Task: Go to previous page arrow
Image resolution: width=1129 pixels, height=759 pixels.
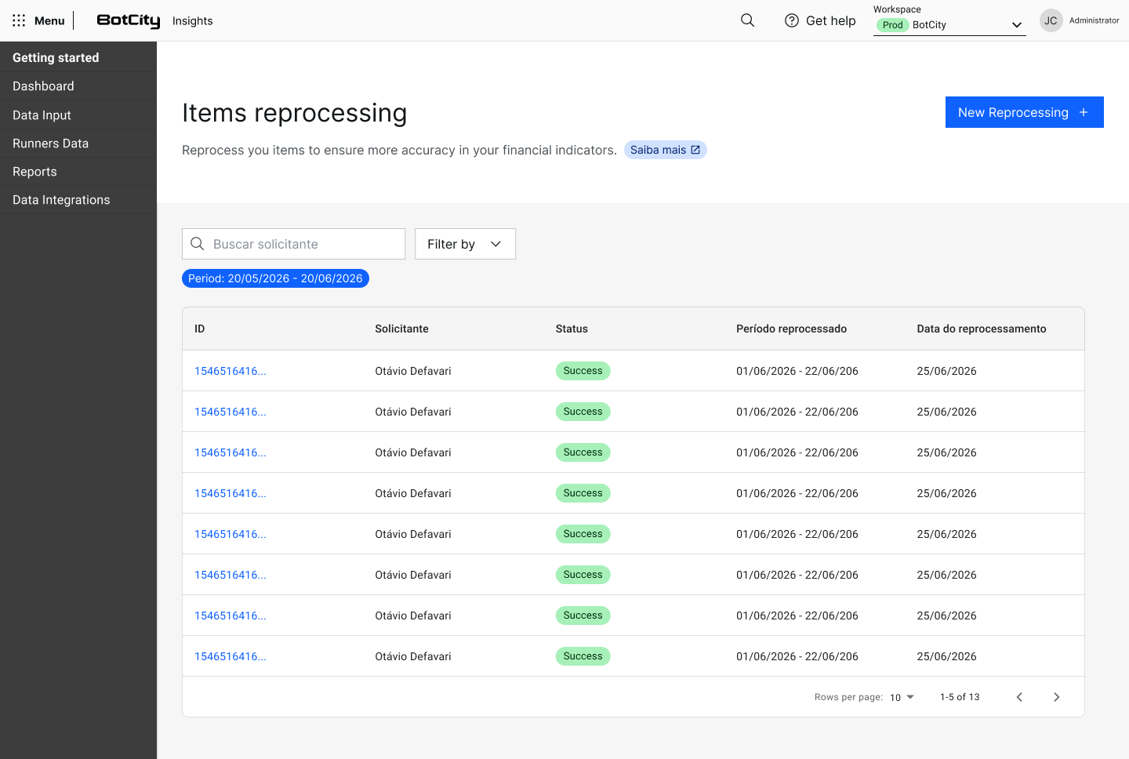Action: pyautogui.click(x=1019, y=697)
